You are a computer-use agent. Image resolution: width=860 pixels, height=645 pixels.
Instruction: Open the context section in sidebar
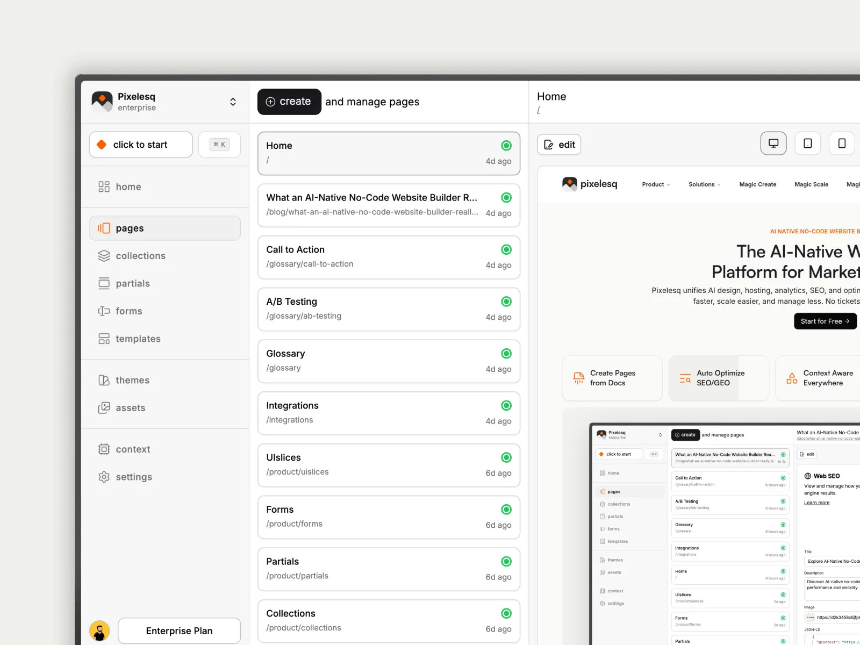133,449
